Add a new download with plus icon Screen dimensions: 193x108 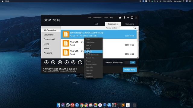coord(46,62)
